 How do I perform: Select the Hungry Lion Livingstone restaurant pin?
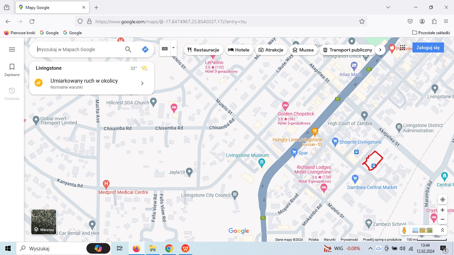315,132
